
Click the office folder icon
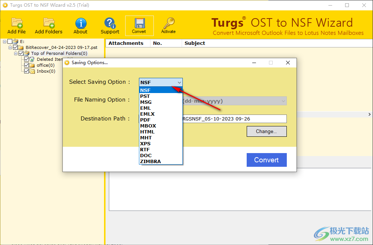coord(32,65)
